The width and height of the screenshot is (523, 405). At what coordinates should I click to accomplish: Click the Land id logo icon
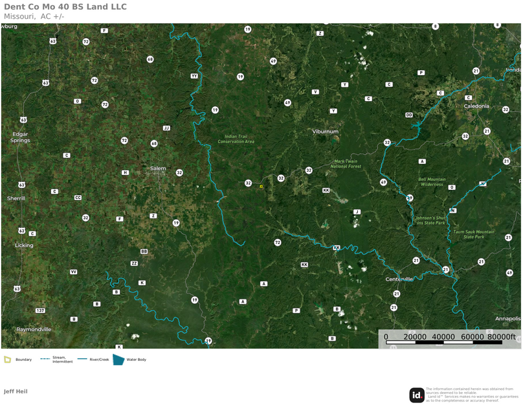pyautogui.click(x=417, y=395)
